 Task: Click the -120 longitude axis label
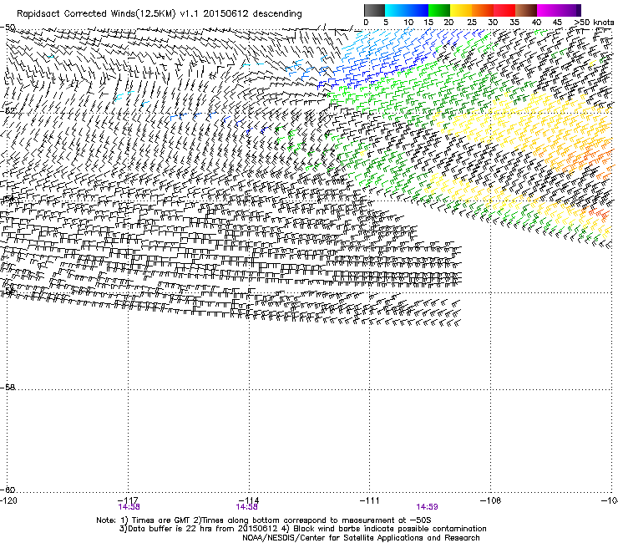coord(8,500)
